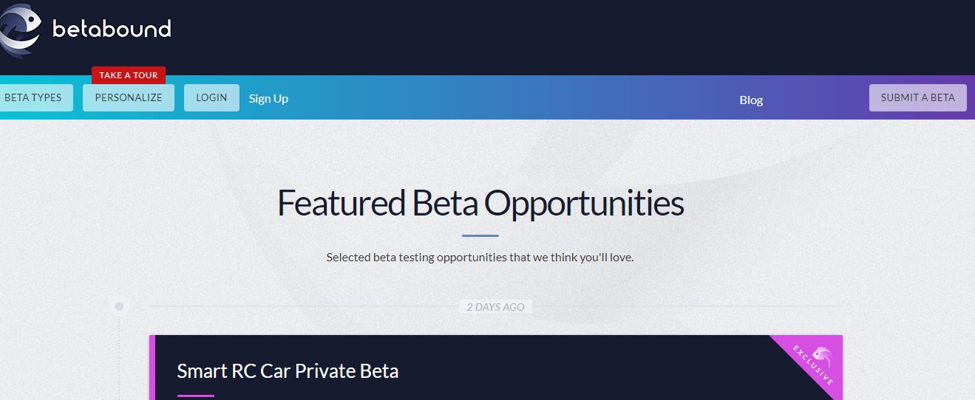Click the purple left edge of the beta card
Image resolution: width=975 pixels, height=400 pixels.
[152, 369]
